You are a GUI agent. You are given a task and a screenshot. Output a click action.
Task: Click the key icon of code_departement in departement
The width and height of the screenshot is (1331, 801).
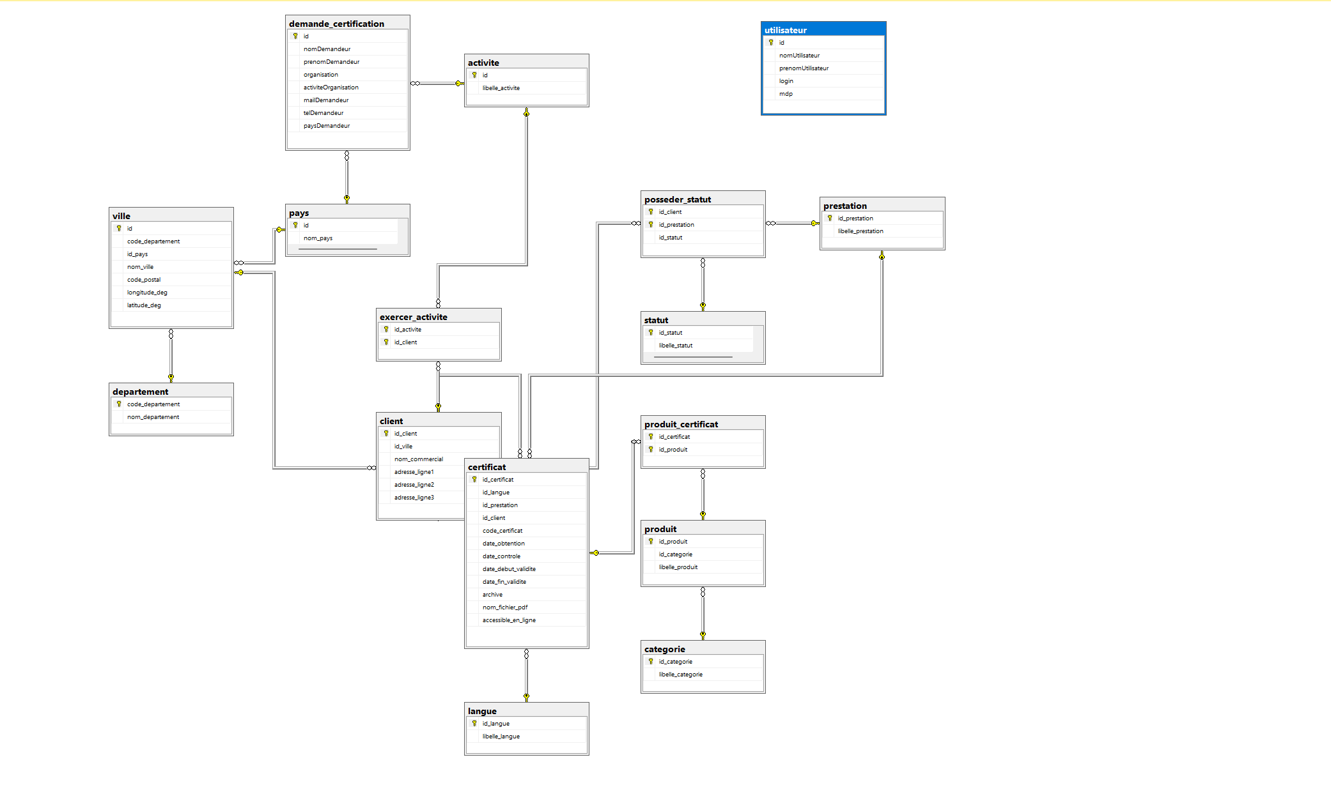point(119,404)
